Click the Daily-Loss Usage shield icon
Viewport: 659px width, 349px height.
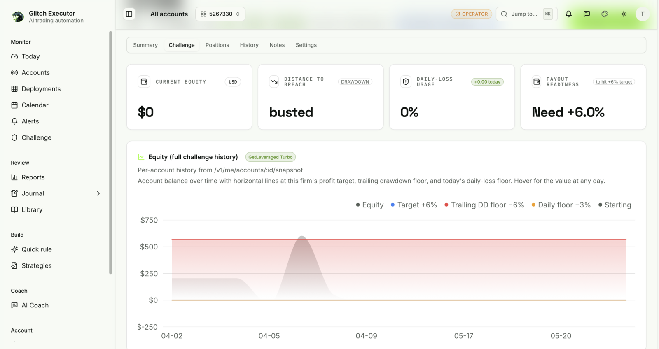coord(406,81)
